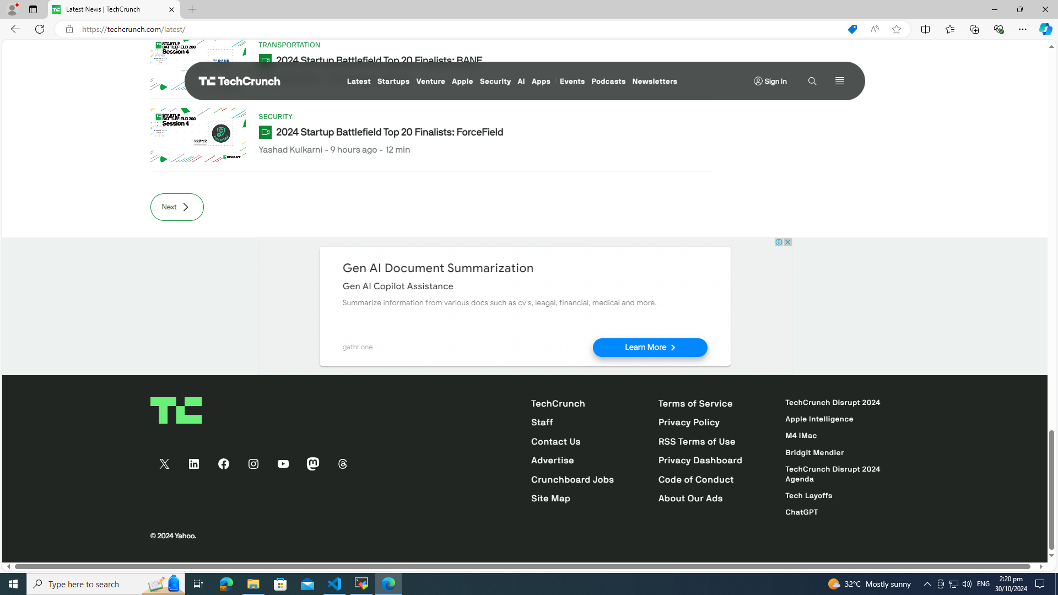
Task: Open footer Tech Layoffs link
Action: coord(809,496)
